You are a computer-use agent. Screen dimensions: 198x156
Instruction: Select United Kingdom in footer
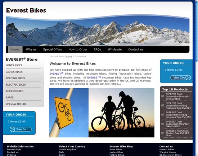pos(68,150)
